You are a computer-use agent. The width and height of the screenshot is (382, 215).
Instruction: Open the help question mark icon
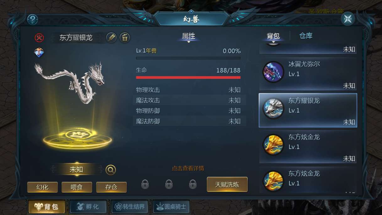33,19
